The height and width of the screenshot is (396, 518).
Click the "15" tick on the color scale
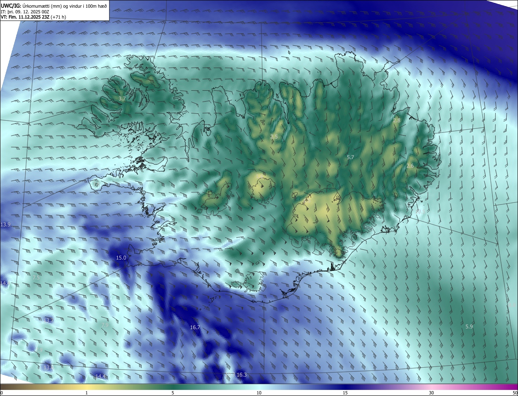tap(345, 393)
